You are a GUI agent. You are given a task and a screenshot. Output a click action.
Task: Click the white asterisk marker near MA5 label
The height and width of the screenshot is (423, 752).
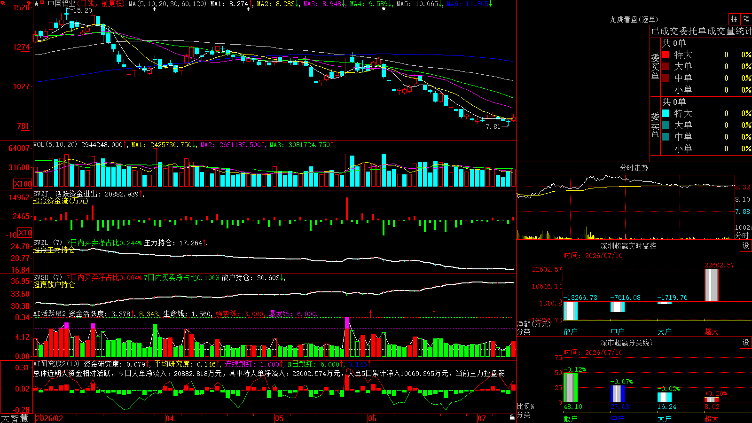point(384,9)
